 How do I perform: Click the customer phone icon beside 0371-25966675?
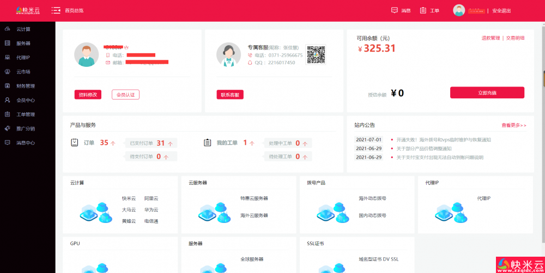click(250, 55)
